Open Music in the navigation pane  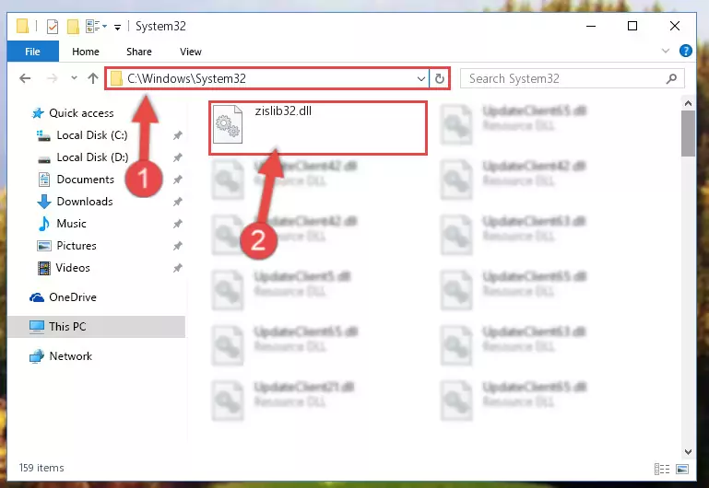pyautogui.click(x=71, y=224)
